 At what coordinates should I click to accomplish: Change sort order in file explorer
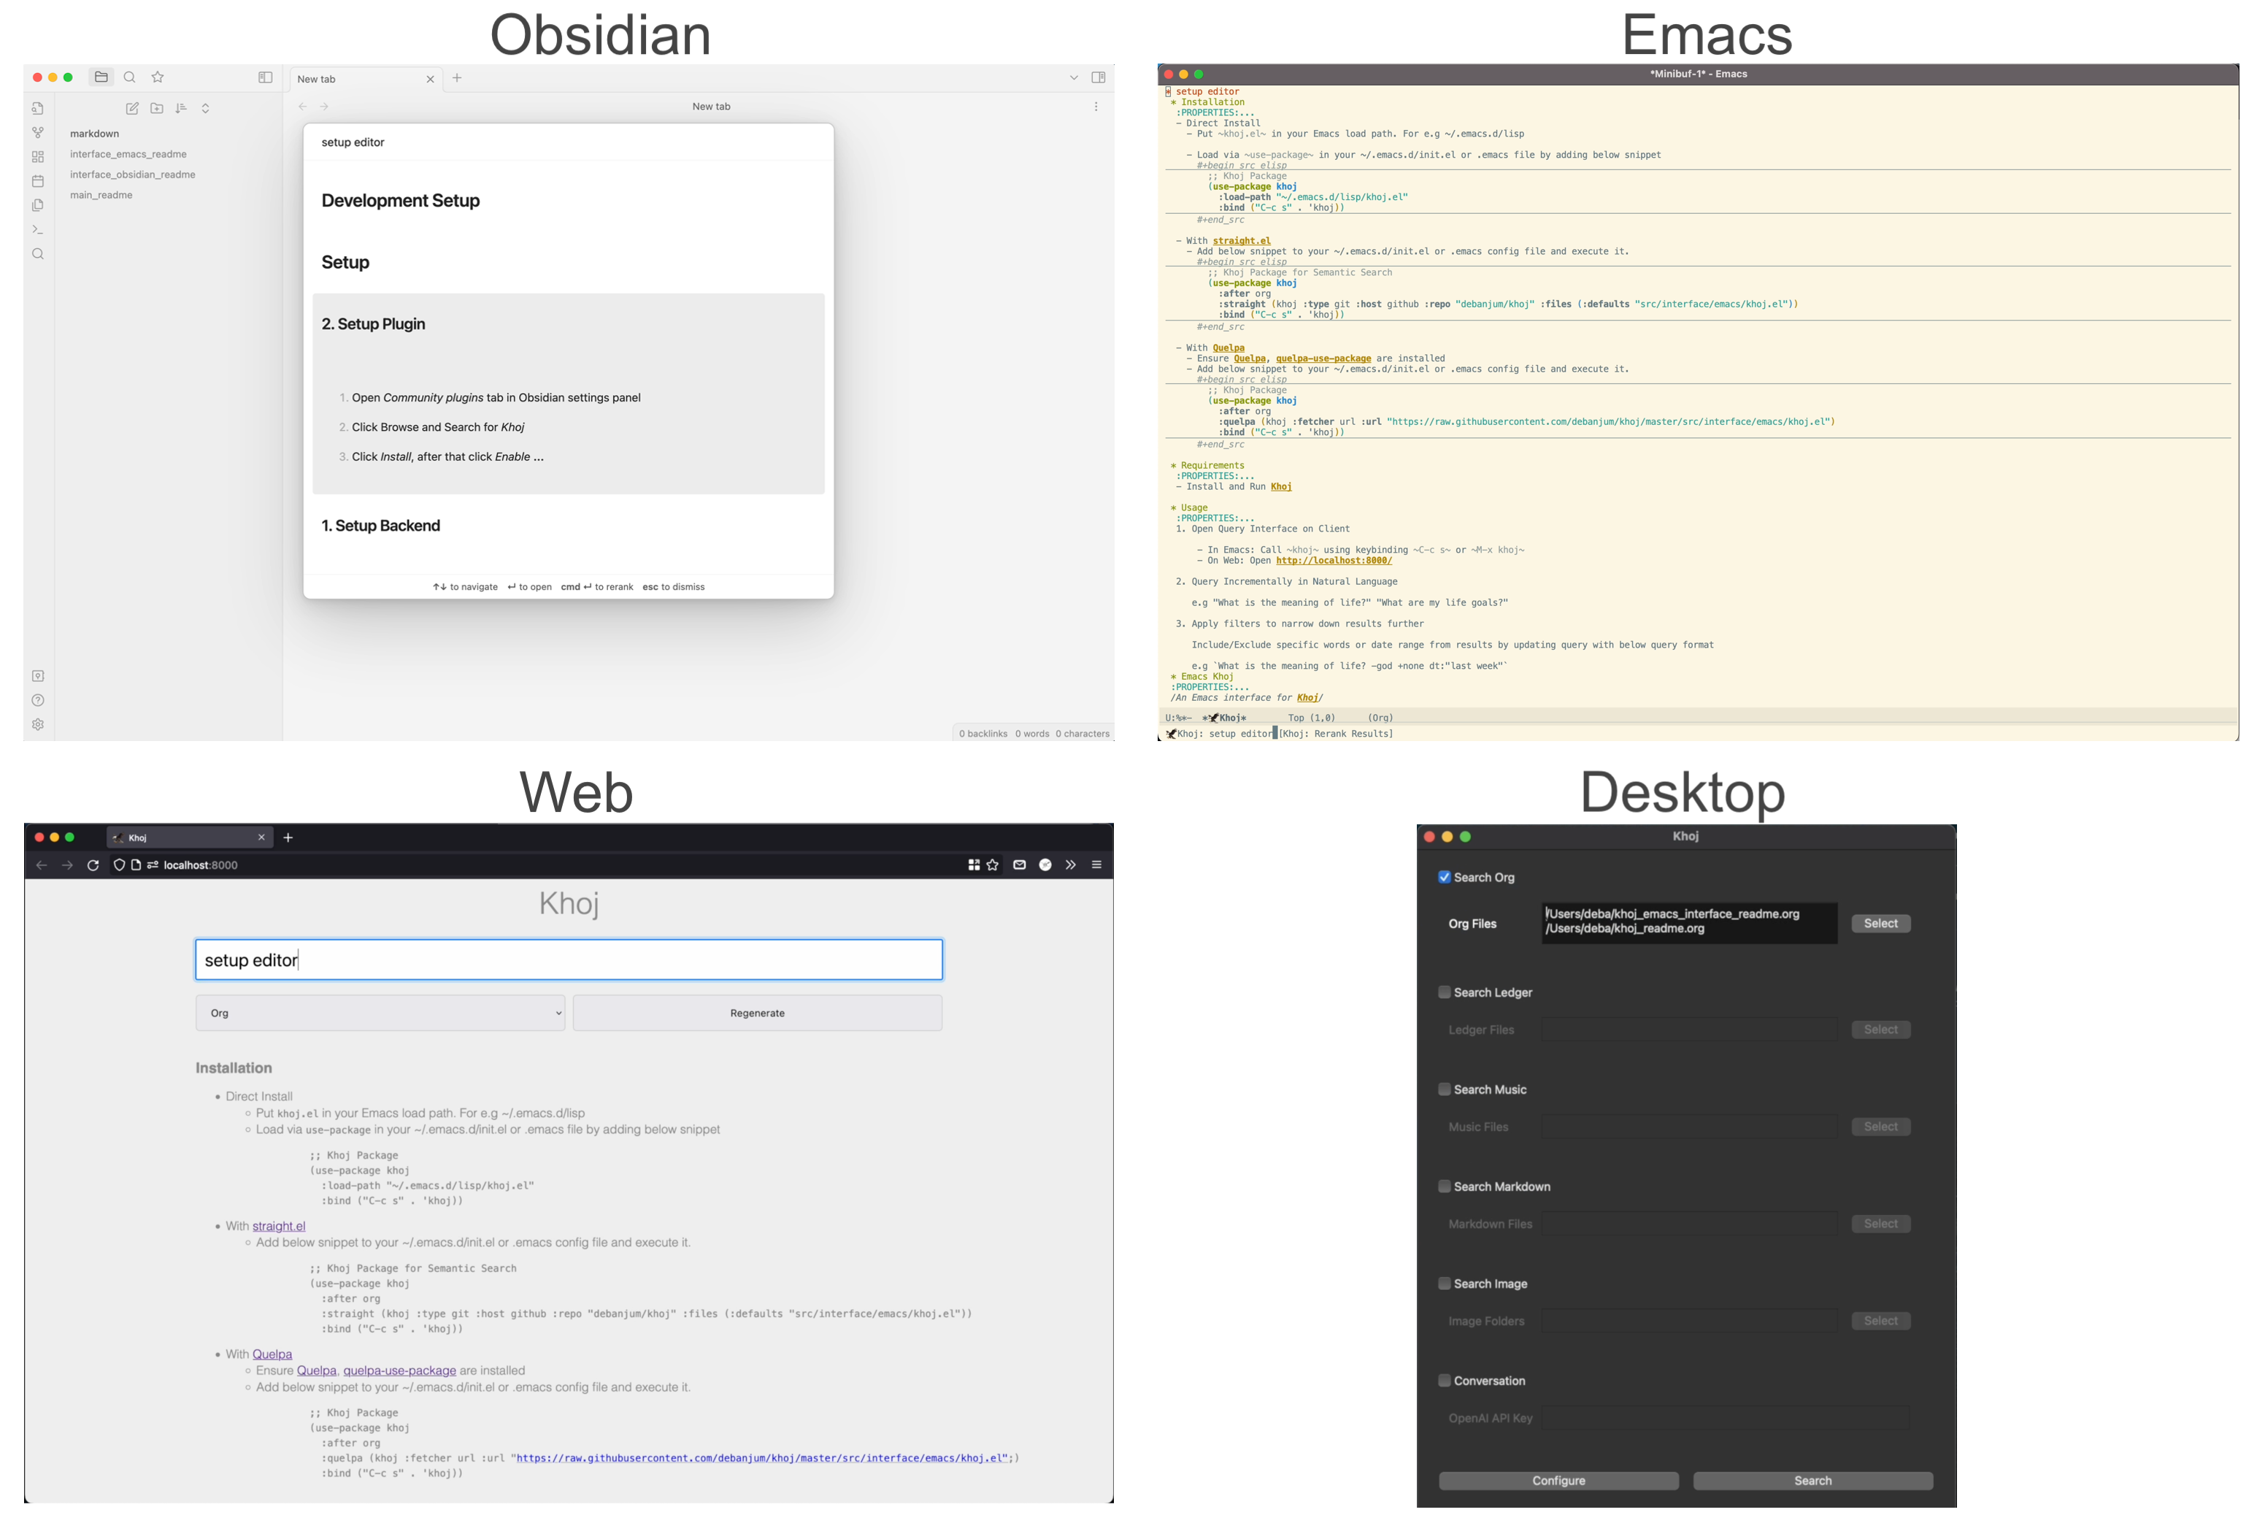180,108
